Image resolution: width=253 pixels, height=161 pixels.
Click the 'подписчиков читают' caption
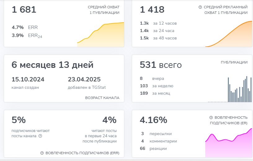pyautogui.click(x=31, y=131)
